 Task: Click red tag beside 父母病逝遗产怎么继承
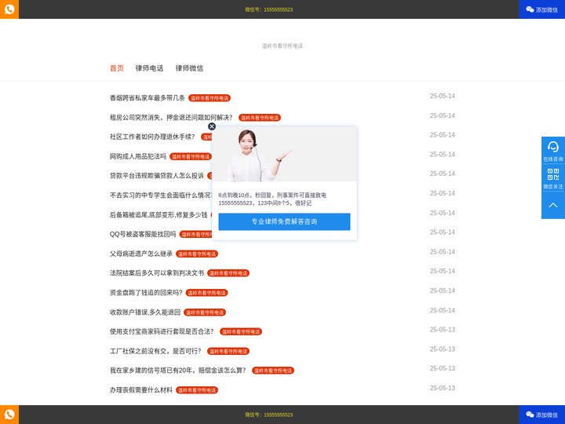click(197, 254)
